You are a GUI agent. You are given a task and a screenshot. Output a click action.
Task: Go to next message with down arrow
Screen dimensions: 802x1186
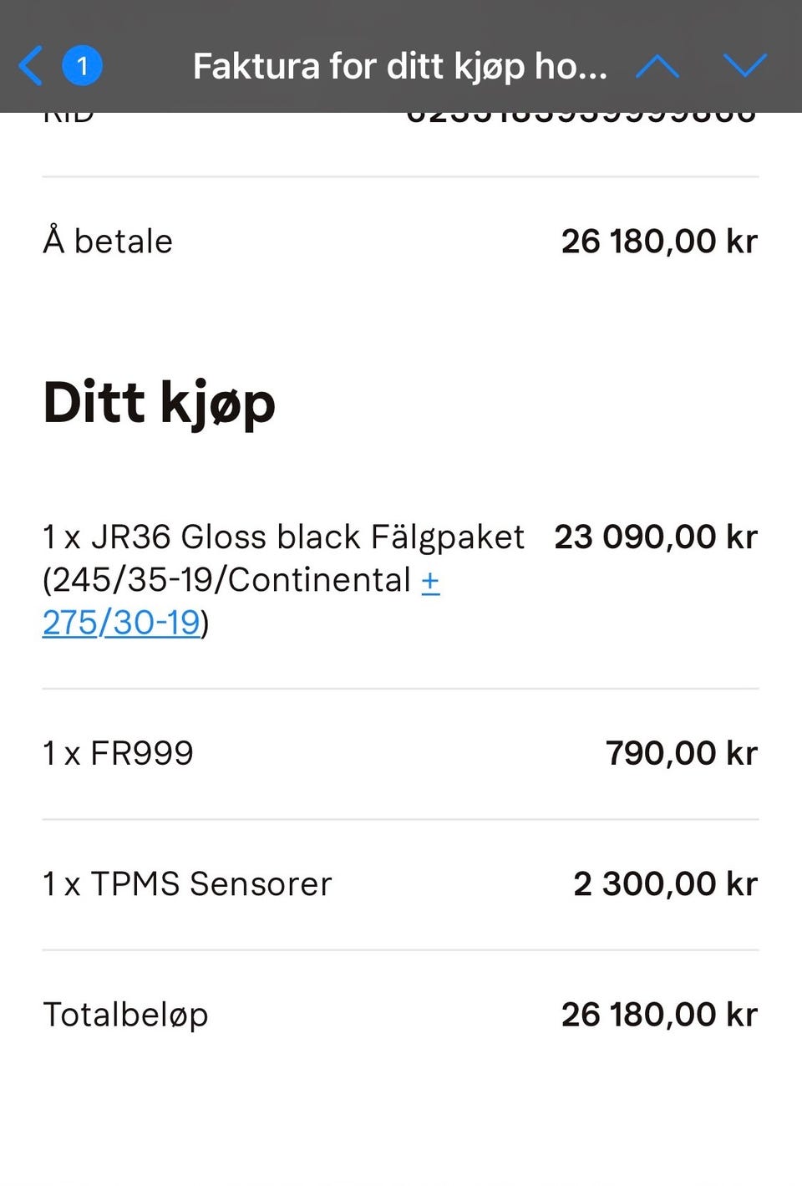coord(744,65)
